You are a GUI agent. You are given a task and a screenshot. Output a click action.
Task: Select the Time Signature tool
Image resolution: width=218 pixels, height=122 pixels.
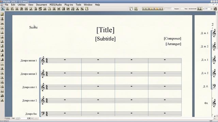pyautogui.click(x=17, y=9)
